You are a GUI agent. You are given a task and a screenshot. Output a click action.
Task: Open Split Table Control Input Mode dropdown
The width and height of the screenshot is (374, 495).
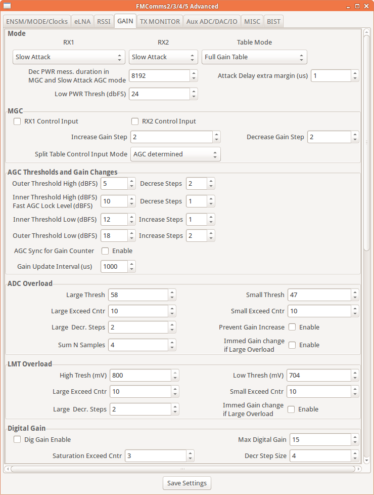tap(175, 154)
